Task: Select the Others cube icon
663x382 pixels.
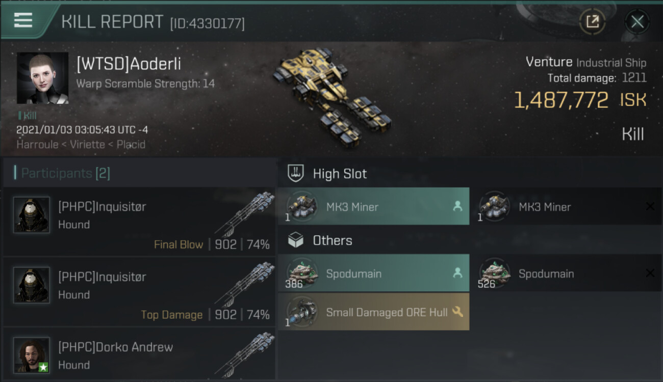Action: click(x=296, y=240)
